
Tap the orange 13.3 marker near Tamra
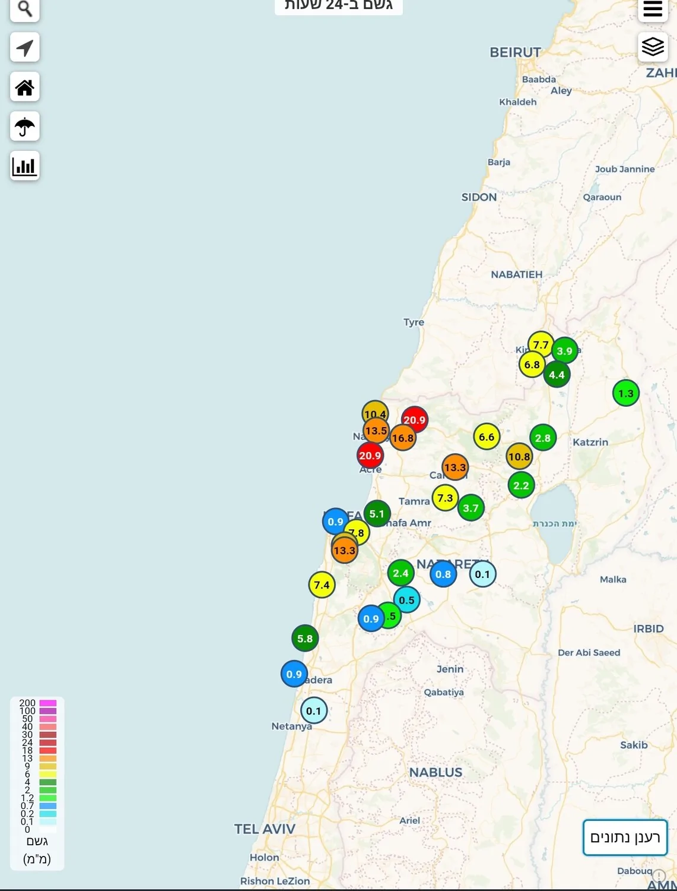455,467
